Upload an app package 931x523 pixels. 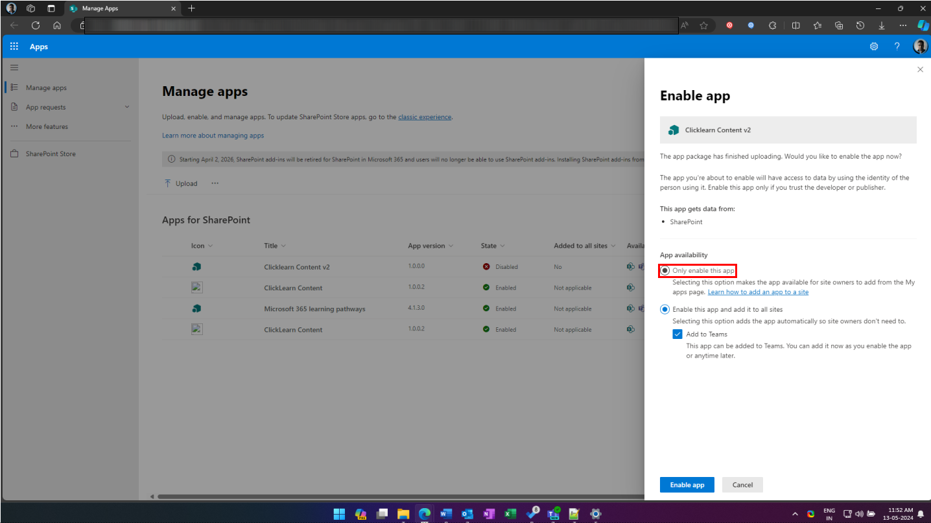[x=181, y=183]
